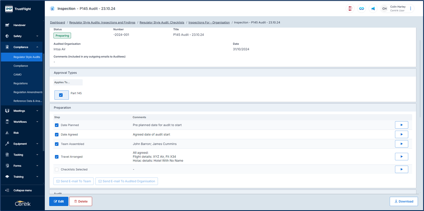Viewport: 424px width, 211px height.
Task: Open Regulations in the sidebar submenu
Action: pos(21,83)
